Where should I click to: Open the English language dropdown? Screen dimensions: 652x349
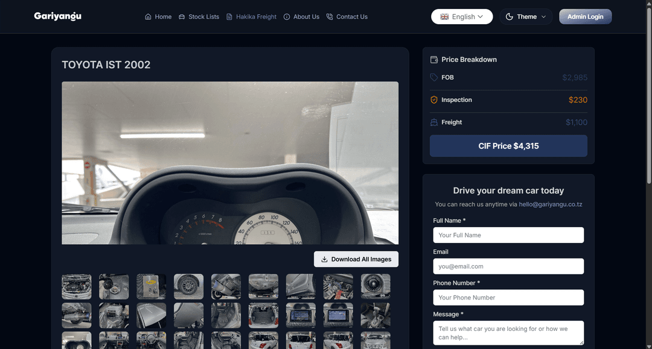tap(462, 17)
